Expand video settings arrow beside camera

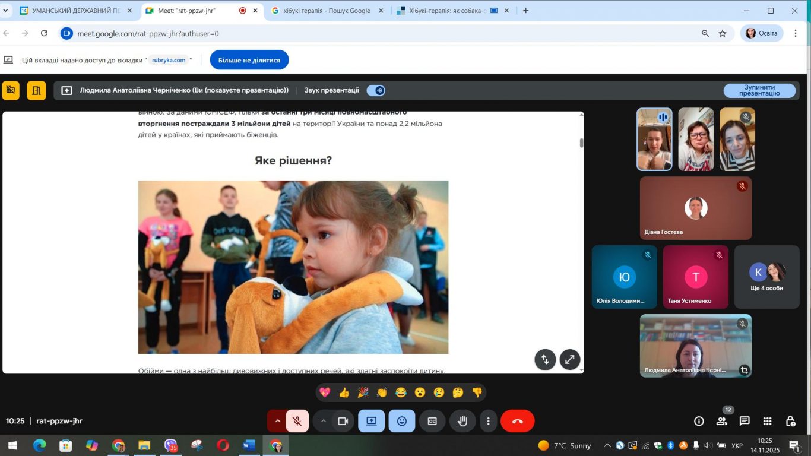click(x=323, y=421)
